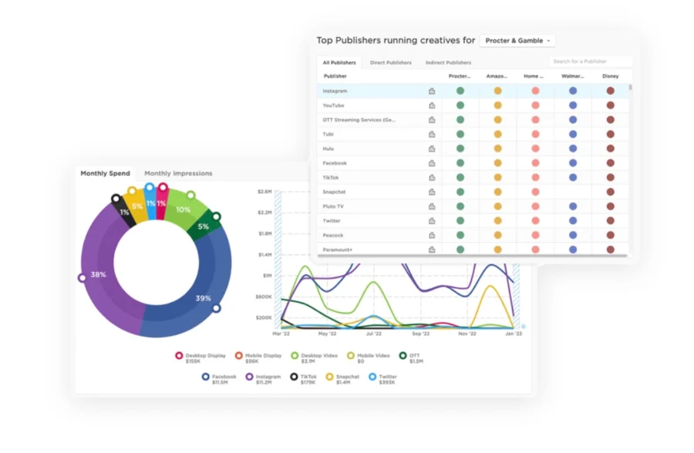
Task: Click the Peacock publisher name
Action: point(333,235)
